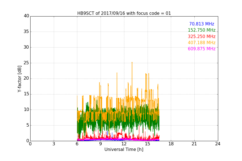Select the 325.250 MHz legend label
Image resolution: width=242 pixels, height=161 pixels.
pyautogui.click(x=202, y=36)
